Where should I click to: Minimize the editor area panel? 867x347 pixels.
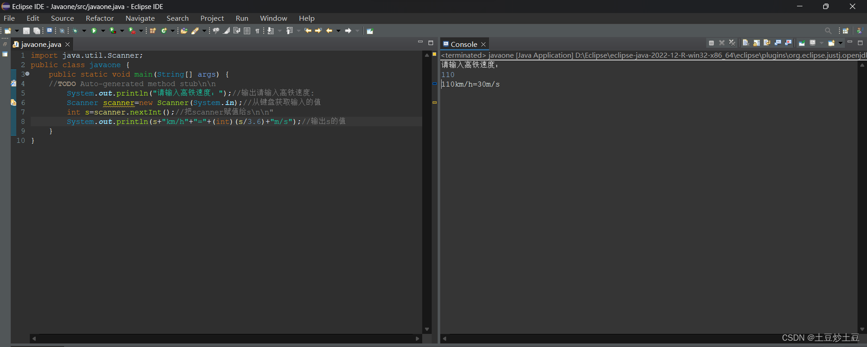click(420, 42)
